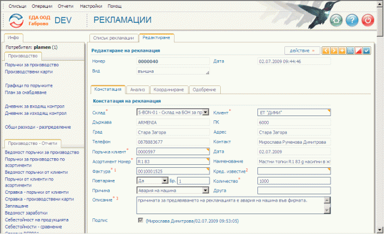Go to next record with right arrow
Screen dimensions: 384x234
(x=334, y=51)
